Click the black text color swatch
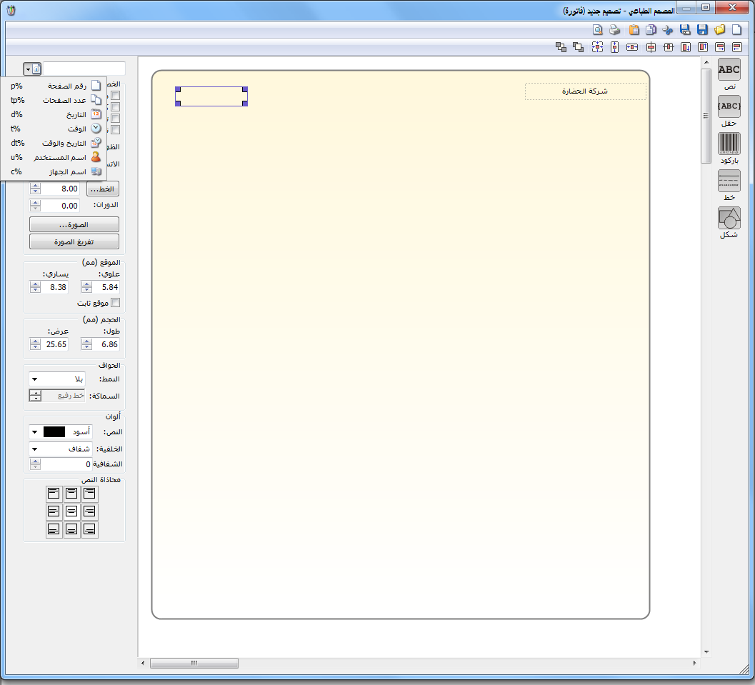The image size is (755, 685). tap(54, 432)
